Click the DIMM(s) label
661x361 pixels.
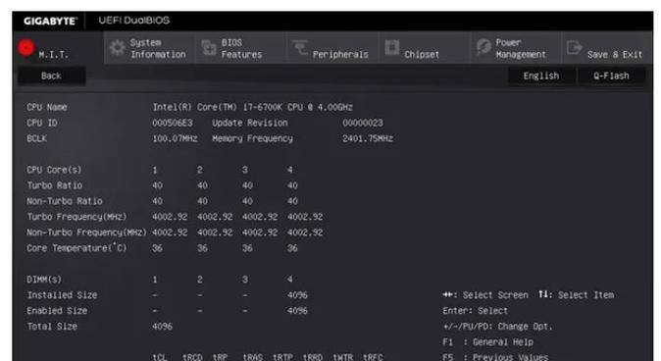pos(44,280)
